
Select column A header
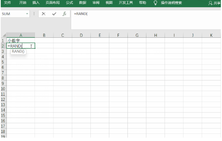tap(21, 35)
